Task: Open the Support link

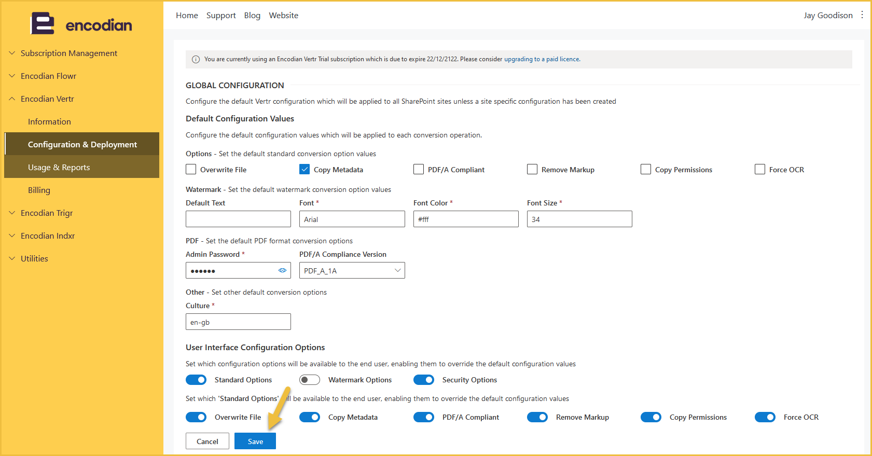Action: tap(221, 16)
